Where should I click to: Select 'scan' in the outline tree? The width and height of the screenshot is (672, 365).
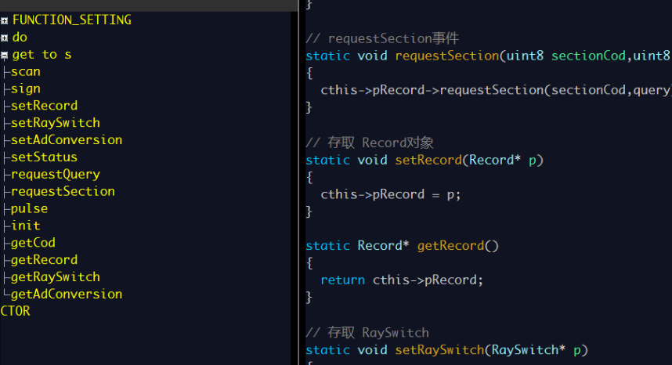26,71
